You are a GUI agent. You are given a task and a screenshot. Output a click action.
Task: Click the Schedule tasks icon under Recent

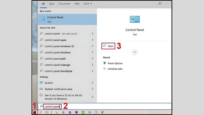tap(105, 69)
